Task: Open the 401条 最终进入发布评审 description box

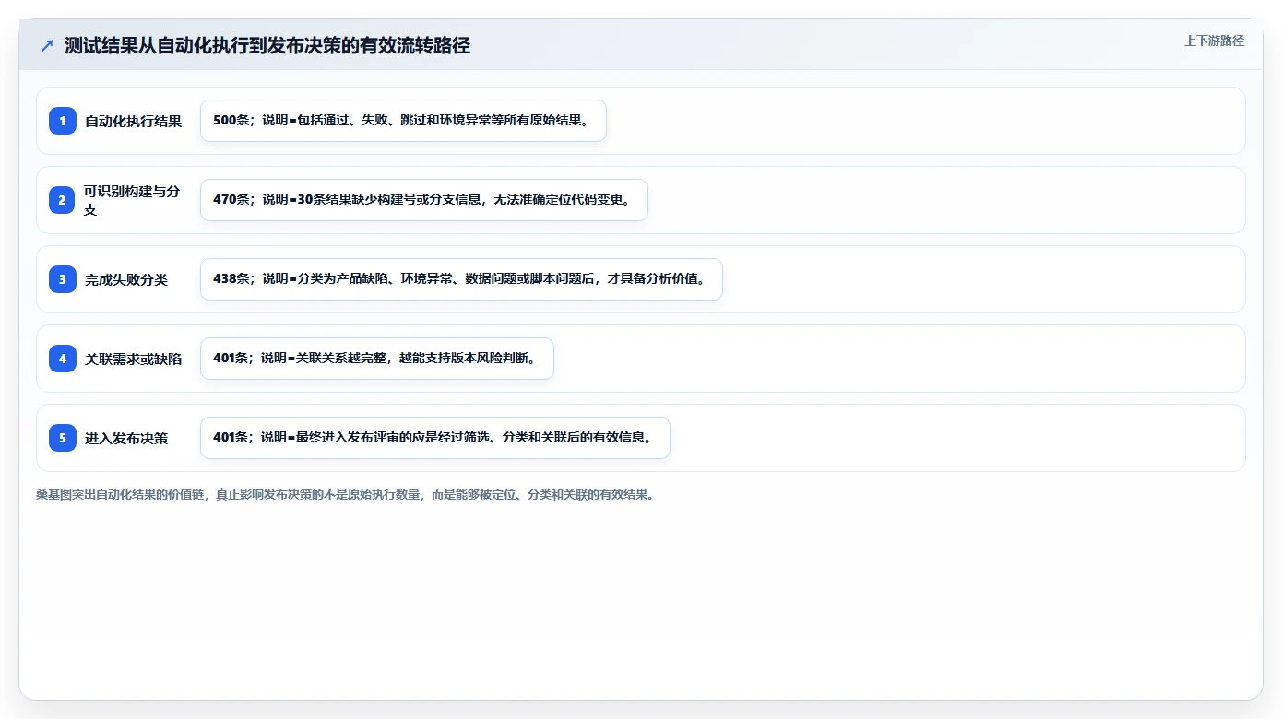Action: (435, 438)
